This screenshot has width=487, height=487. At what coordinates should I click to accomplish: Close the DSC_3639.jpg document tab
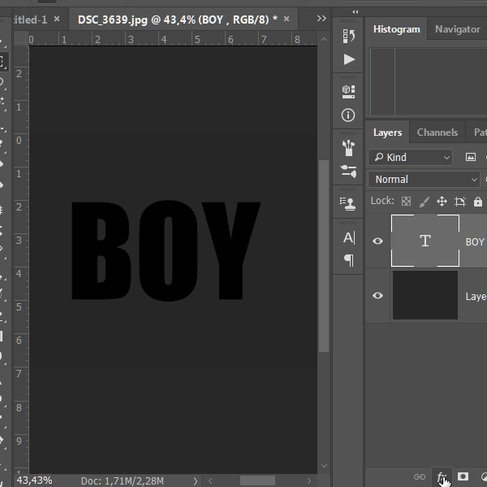click(287, 20)
